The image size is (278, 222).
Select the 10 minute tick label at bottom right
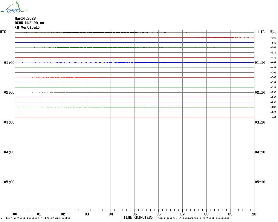254,214
